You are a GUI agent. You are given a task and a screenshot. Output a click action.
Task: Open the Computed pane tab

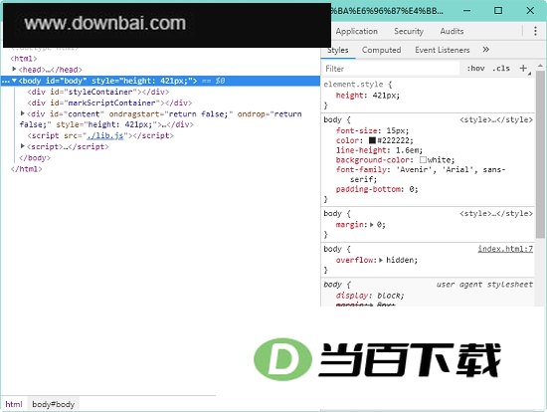(x=381, y=51)
